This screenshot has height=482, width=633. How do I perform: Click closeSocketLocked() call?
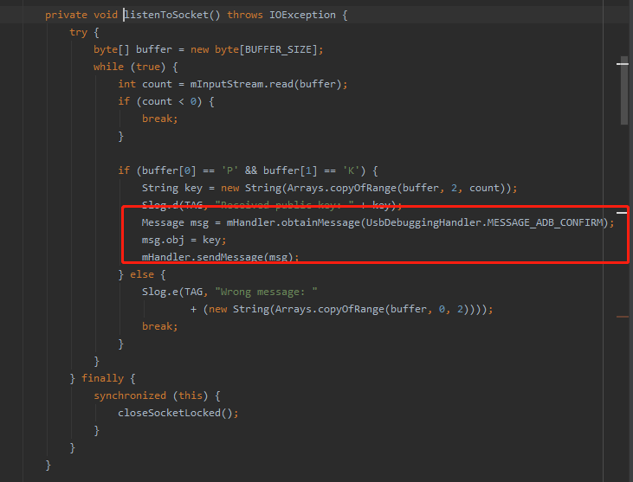pos(175,414)
